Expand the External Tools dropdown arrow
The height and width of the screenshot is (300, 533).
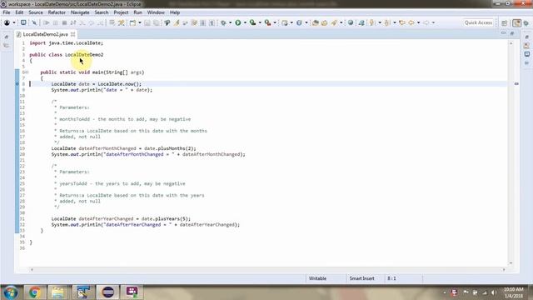[275, 22]
